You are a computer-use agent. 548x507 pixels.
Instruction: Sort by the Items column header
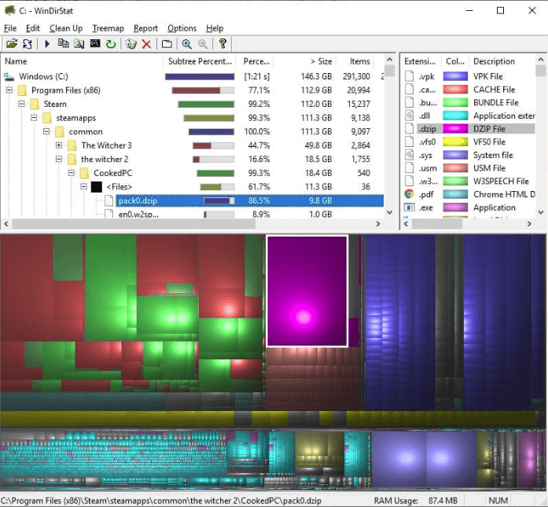pos(355,61)
